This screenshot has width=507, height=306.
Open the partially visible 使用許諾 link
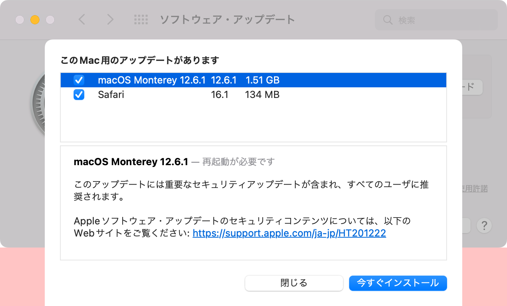(475, 189)
